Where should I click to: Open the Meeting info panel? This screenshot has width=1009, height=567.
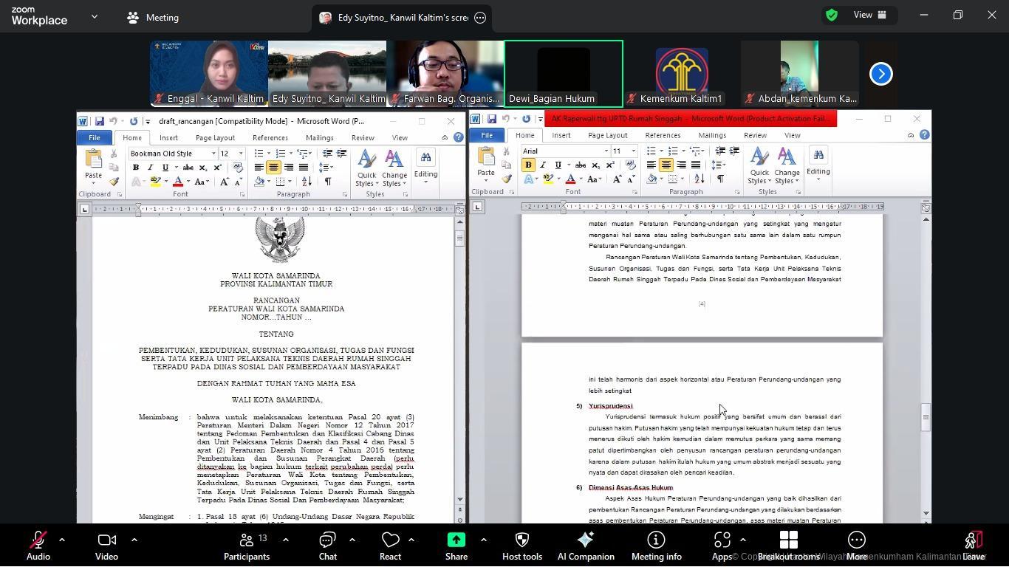coord(656,546)
